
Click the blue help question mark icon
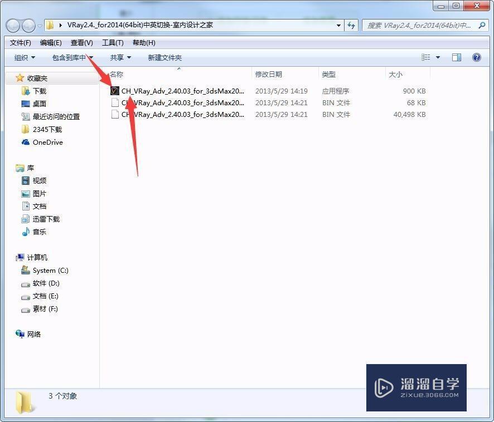click(x=477, y=57)
